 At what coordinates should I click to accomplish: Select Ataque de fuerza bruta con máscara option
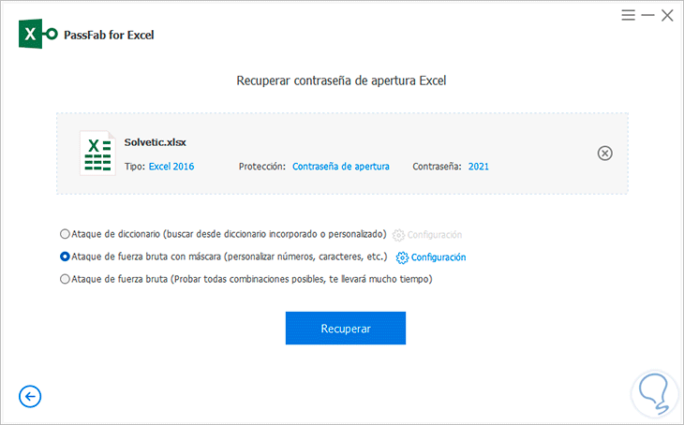tap(65, 256)
